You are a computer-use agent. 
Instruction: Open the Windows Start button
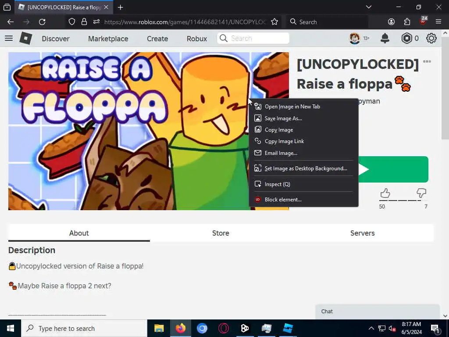click(x=11, y=328)
